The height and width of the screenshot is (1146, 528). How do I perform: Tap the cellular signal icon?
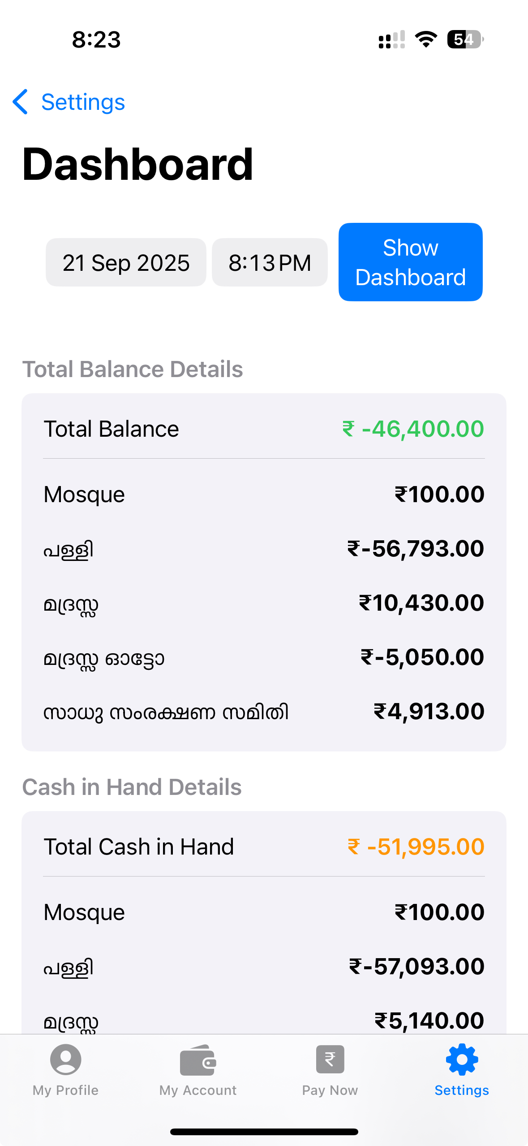click(x=392, y=39)
